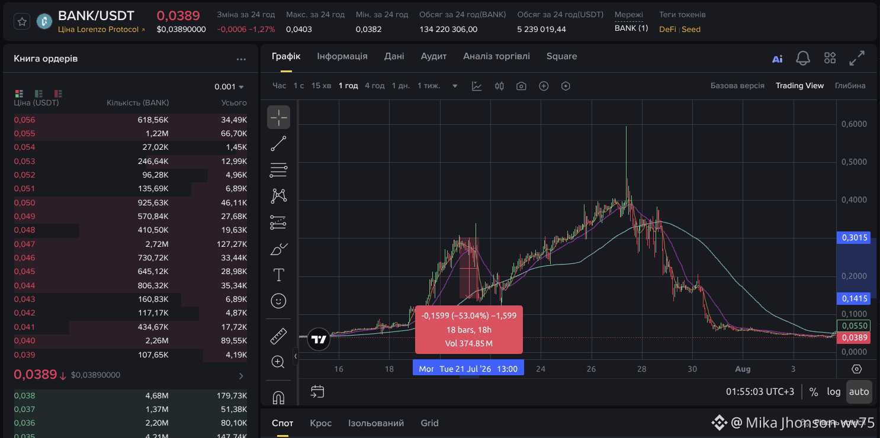880x438 pixels.
Task: Select the ruler measure tool
Action: pos(278,336)
